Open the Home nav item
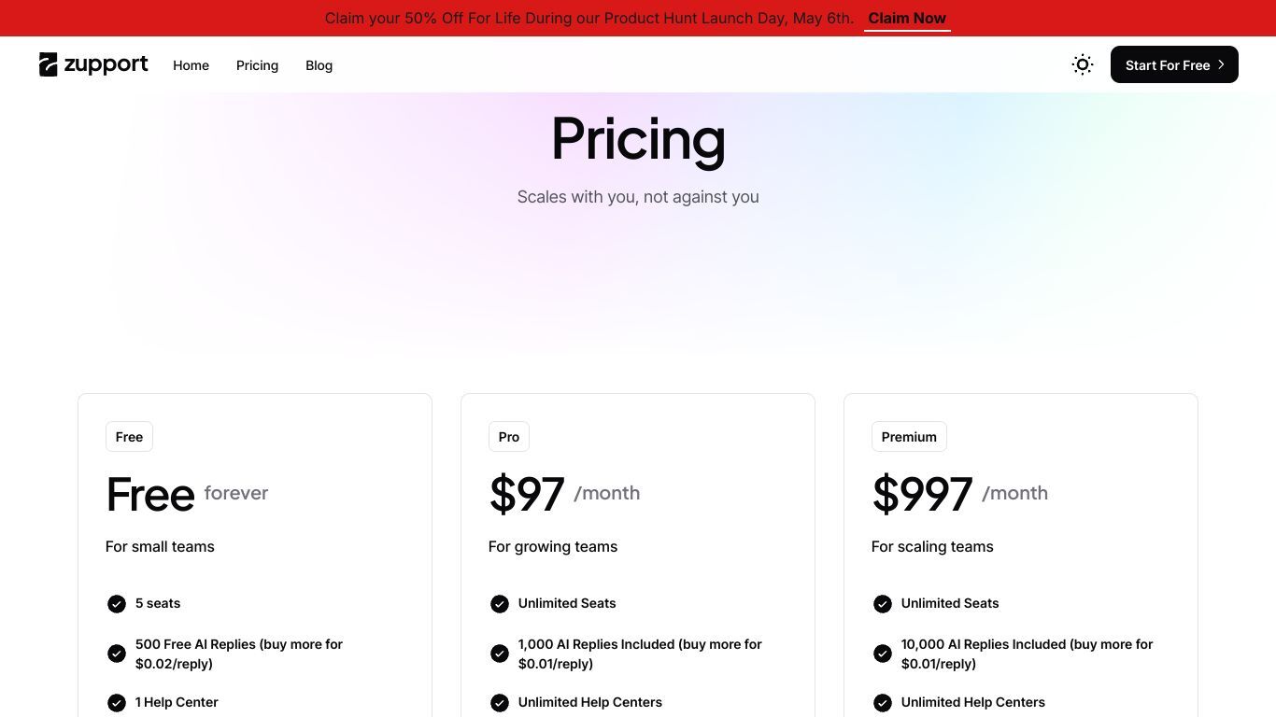The image size is (1276, 717). pyautogui.click(x=191, y=65)
